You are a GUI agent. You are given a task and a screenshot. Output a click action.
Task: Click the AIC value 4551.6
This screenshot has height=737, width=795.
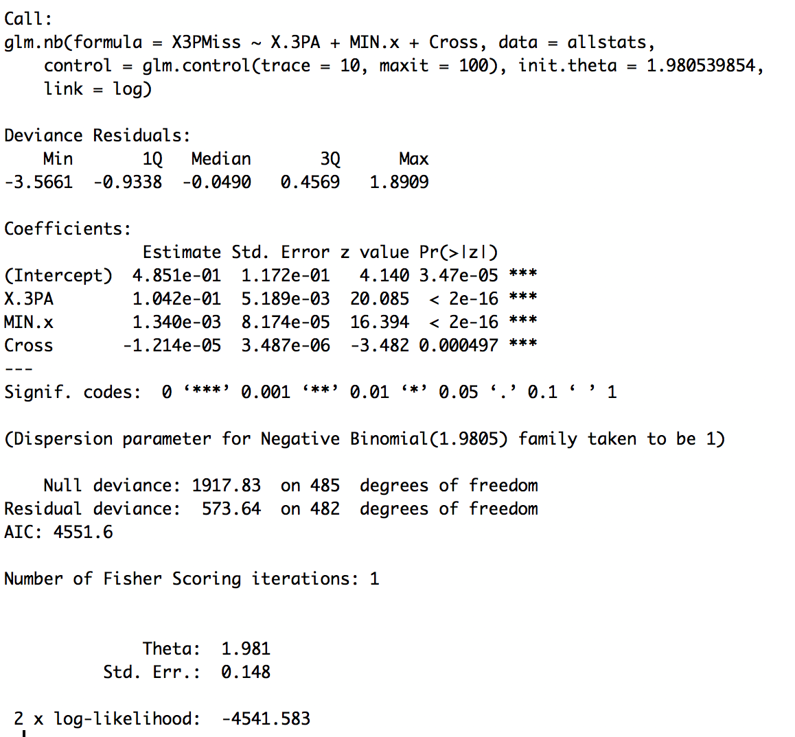coord(82,532)
